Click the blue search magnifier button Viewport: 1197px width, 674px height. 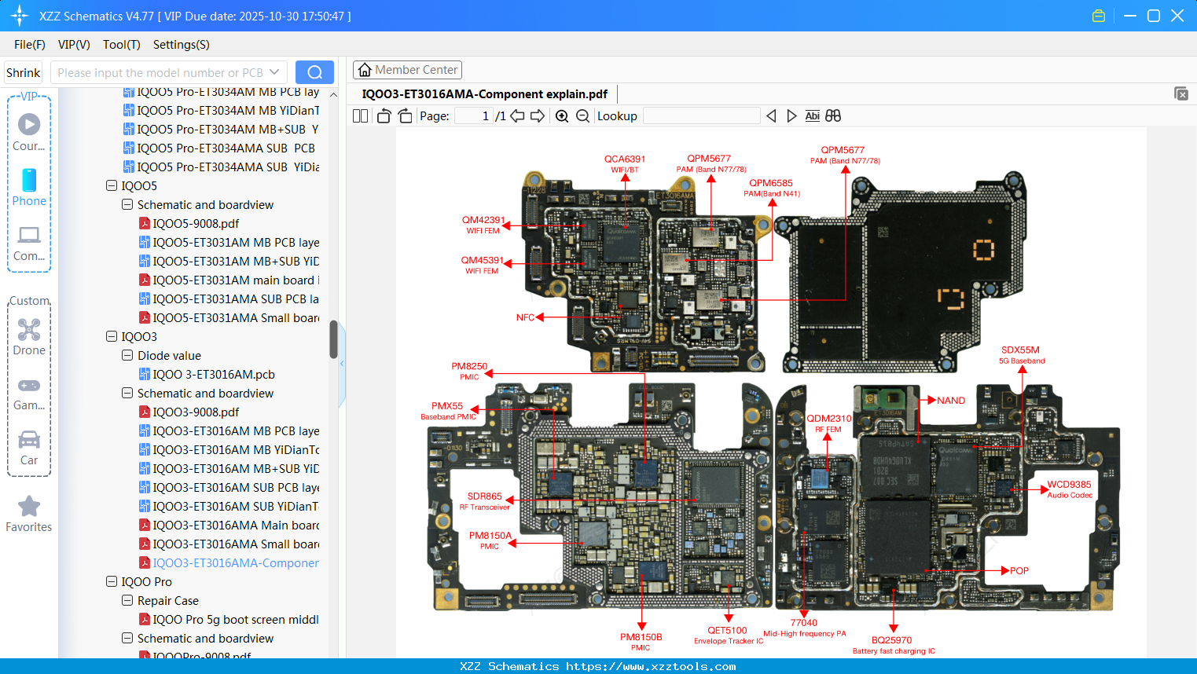[314, 71]
